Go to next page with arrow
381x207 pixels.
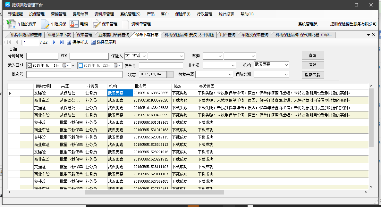54,42
